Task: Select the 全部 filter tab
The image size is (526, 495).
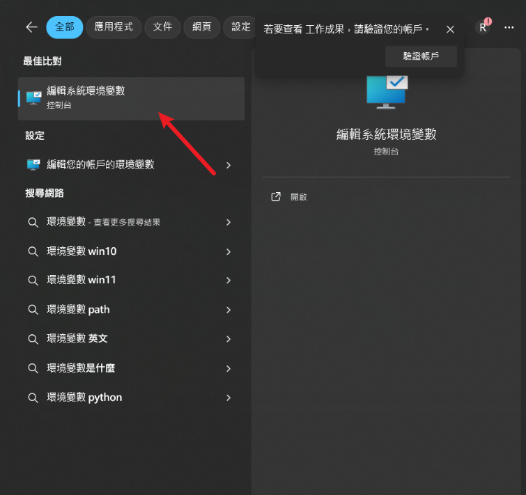Action: click(x=64, y=27)
